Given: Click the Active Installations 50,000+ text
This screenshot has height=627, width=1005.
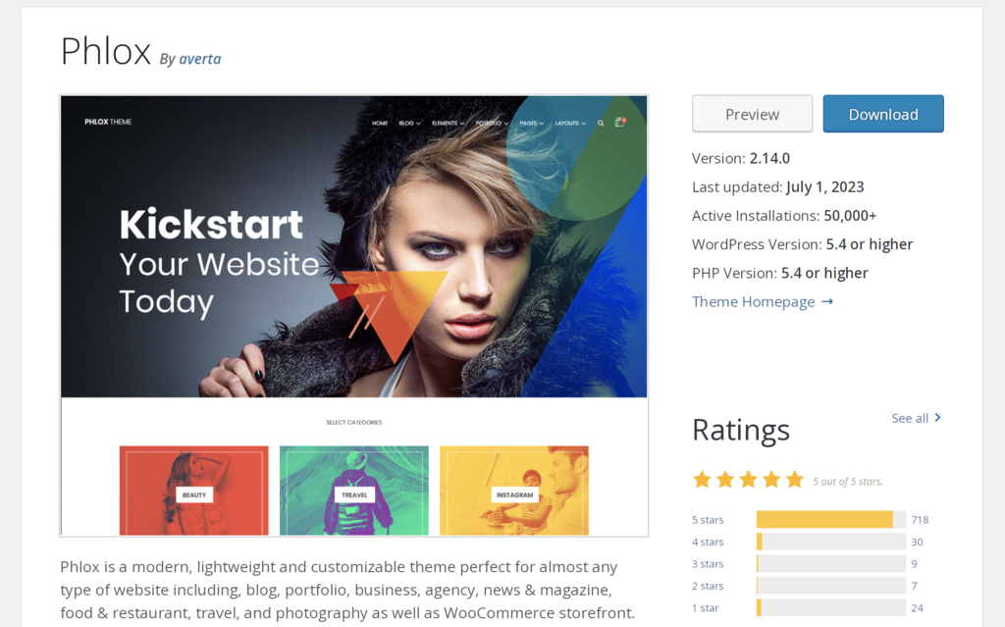Looking at the screenshot, I should [x=784, y=216].
